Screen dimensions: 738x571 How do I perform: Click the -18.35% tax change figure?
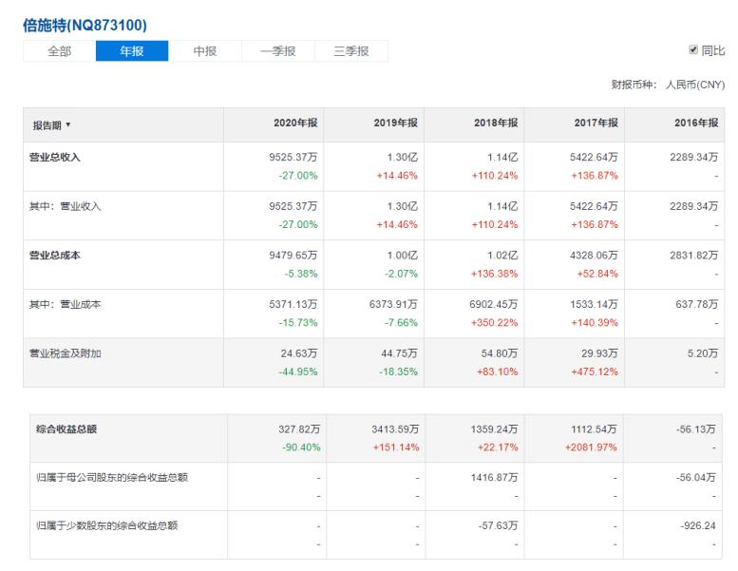(x=399, y=371)
